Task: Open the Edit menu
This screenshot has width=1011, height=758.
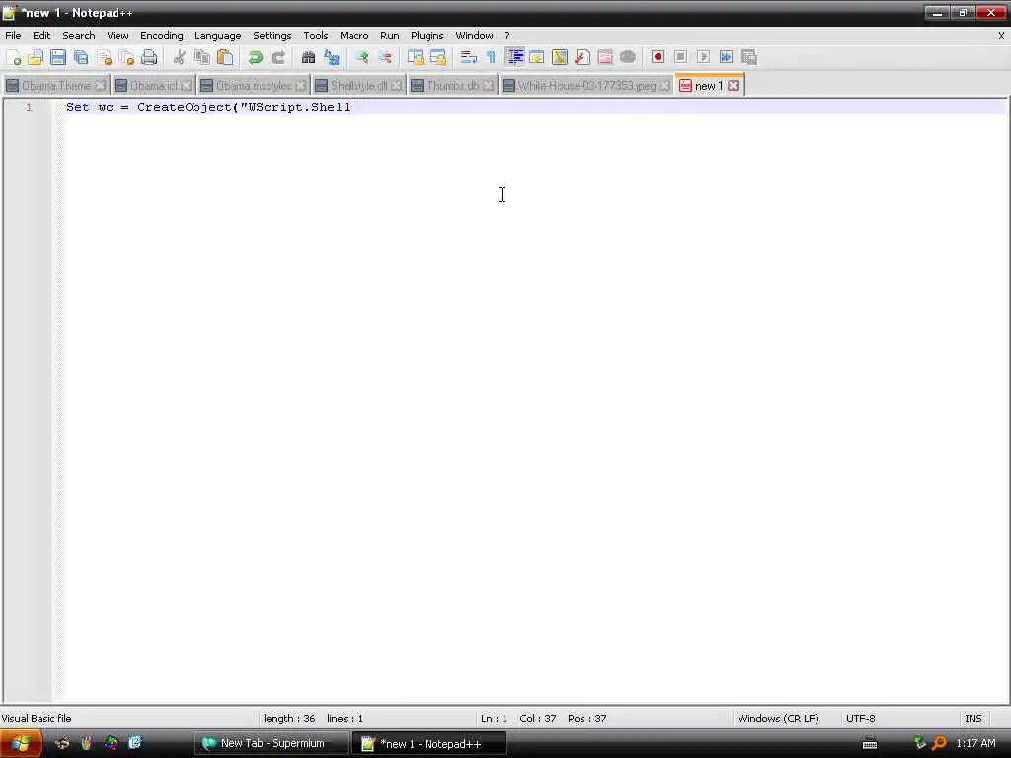Action: (x=41, y=36)
